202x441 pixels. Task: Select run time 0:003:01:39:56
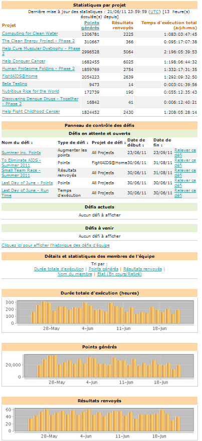[181, 85]
